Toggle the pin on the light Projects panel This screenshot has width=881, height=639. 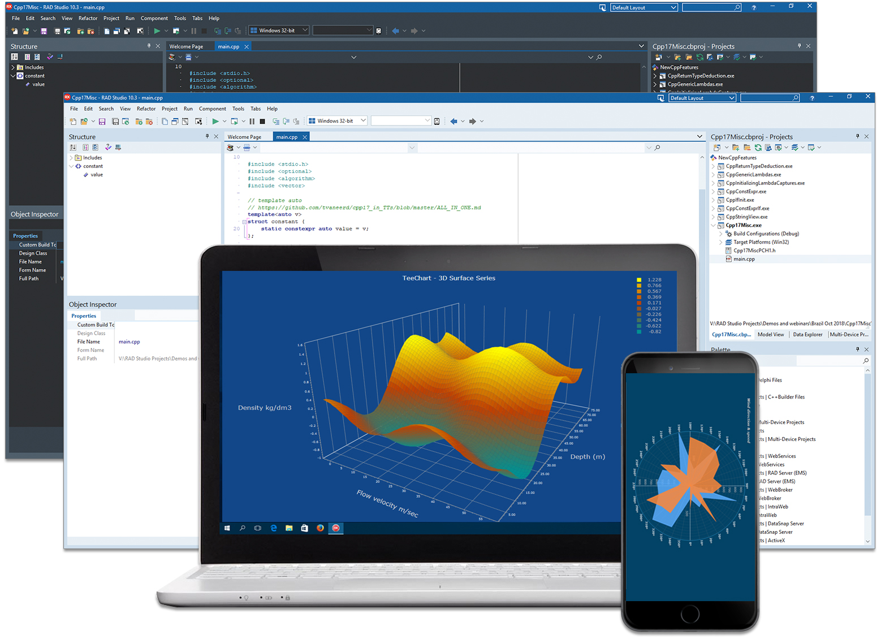[x=857, y=136]
